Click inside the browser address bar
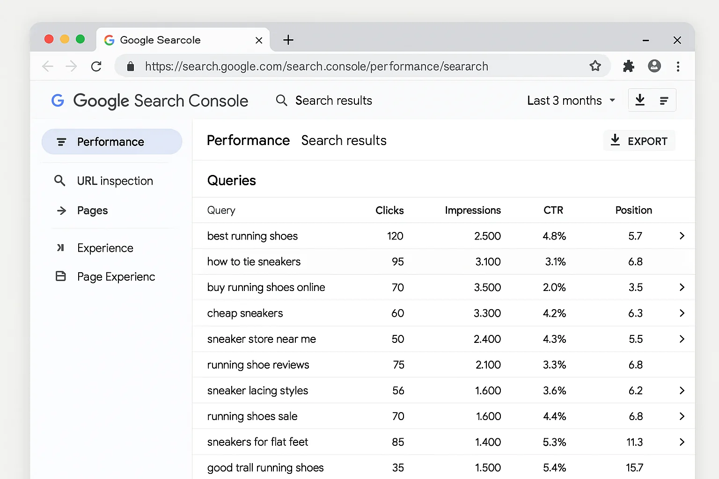This screenshot has width=719, height=479. [x=328, y=66]
